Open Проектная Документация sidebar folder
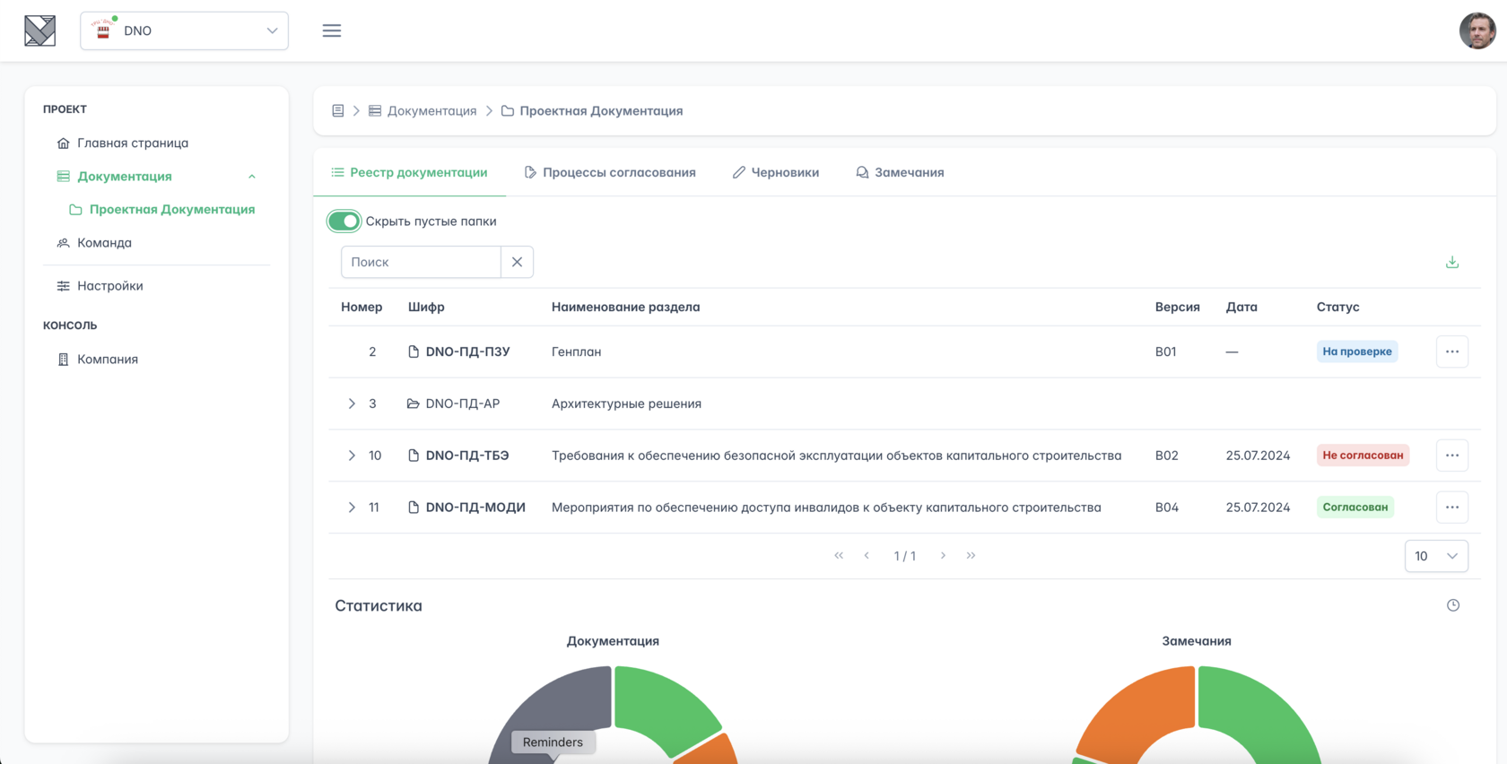 click(172, 209)
